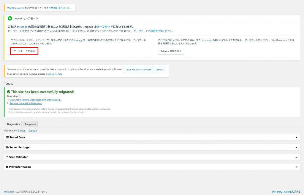Click the checkbox icon beside Scan Validator
The width and height of the screenshot is (304, 195).
[7, 157]
